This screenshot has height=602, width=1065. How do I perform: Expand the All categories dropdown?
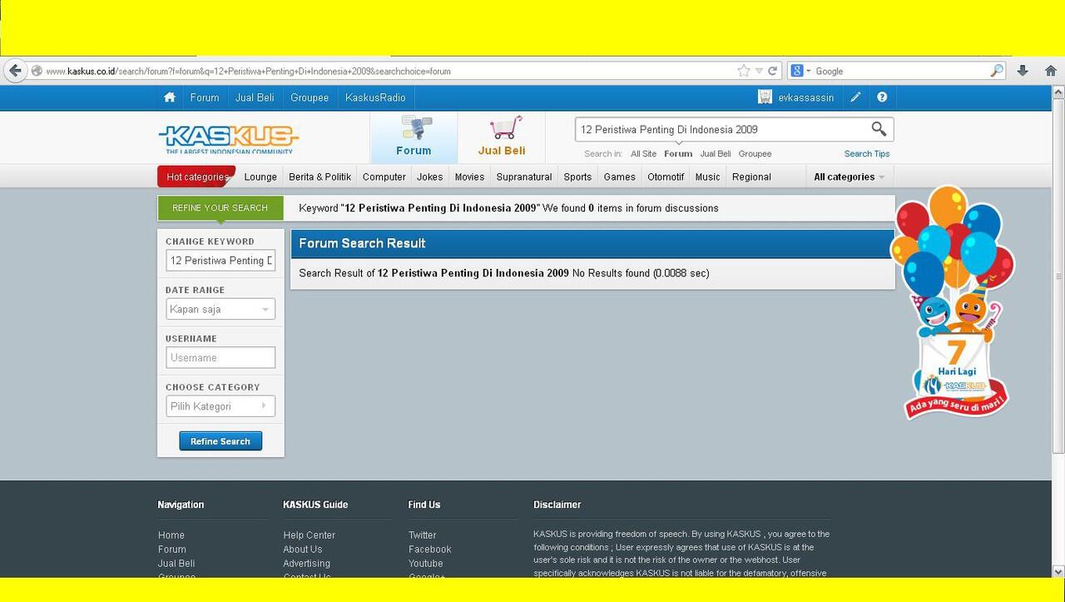click(849, 177)
